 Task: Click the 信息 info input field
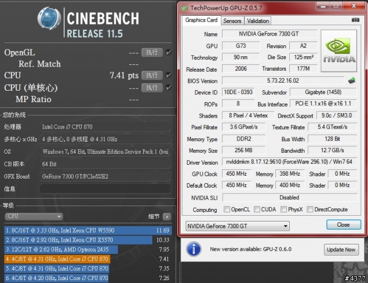pyautogui.click(x=105, y=189)
